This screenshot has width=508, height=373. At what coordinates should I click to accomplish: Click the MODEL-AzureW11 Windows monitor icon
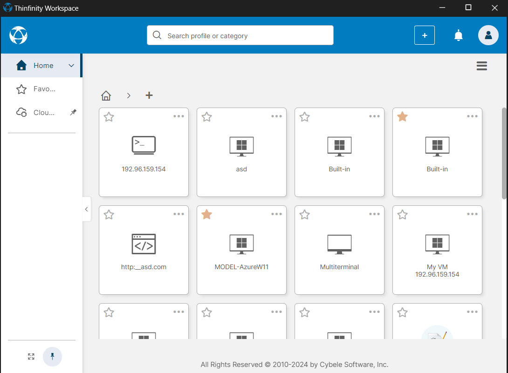coord(242,244)
